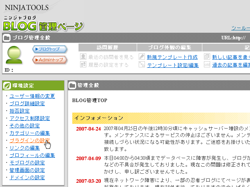
Task: Open プラグインの設定 in sidebar
Action: (x=30, y=141)
